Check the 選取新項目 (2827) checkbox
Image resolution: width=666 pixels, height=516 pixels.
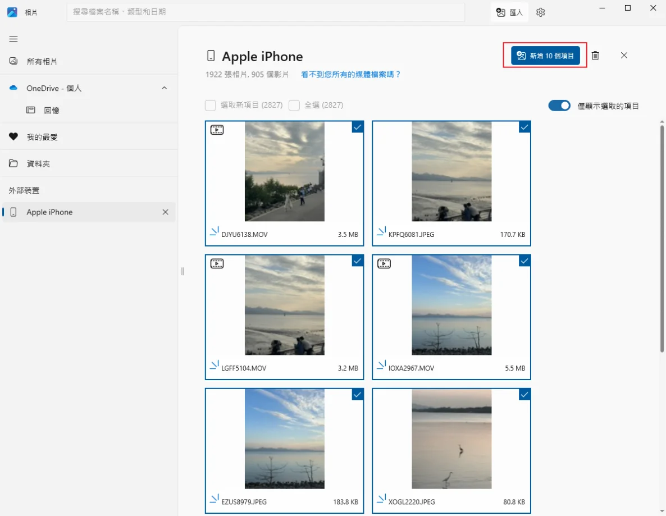coord(211,106)
